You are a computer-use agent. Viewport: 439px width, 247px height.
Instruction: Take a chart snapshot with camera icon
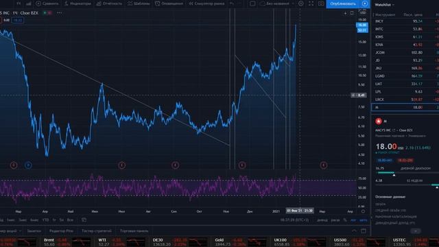pos(321,3)
